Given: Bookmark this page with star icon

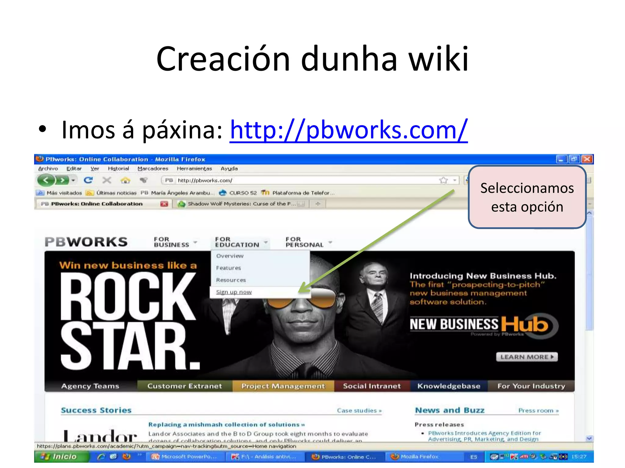Looking at the screenshot, I should 443,180.
